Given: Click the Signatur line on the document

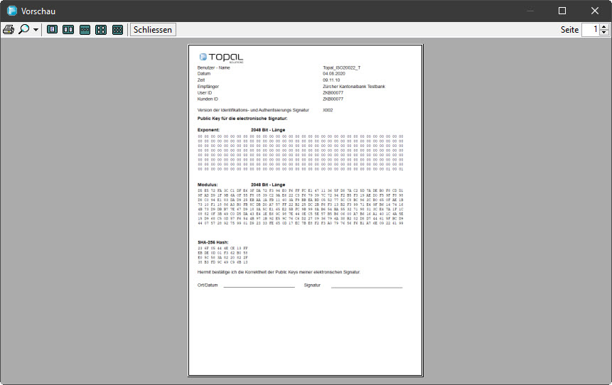Looking at the screenshot, I should (x=366, y=286).
